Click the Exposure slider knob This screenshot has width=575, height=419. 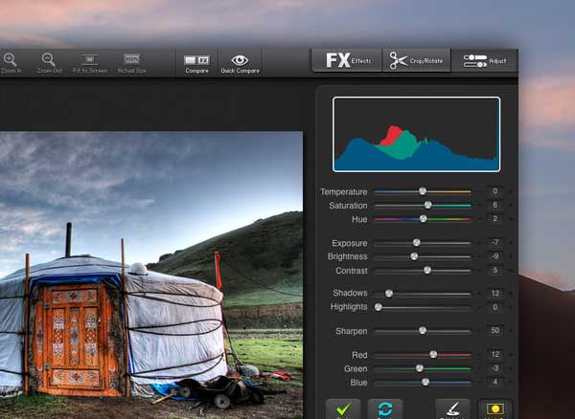tap(416, 243)
